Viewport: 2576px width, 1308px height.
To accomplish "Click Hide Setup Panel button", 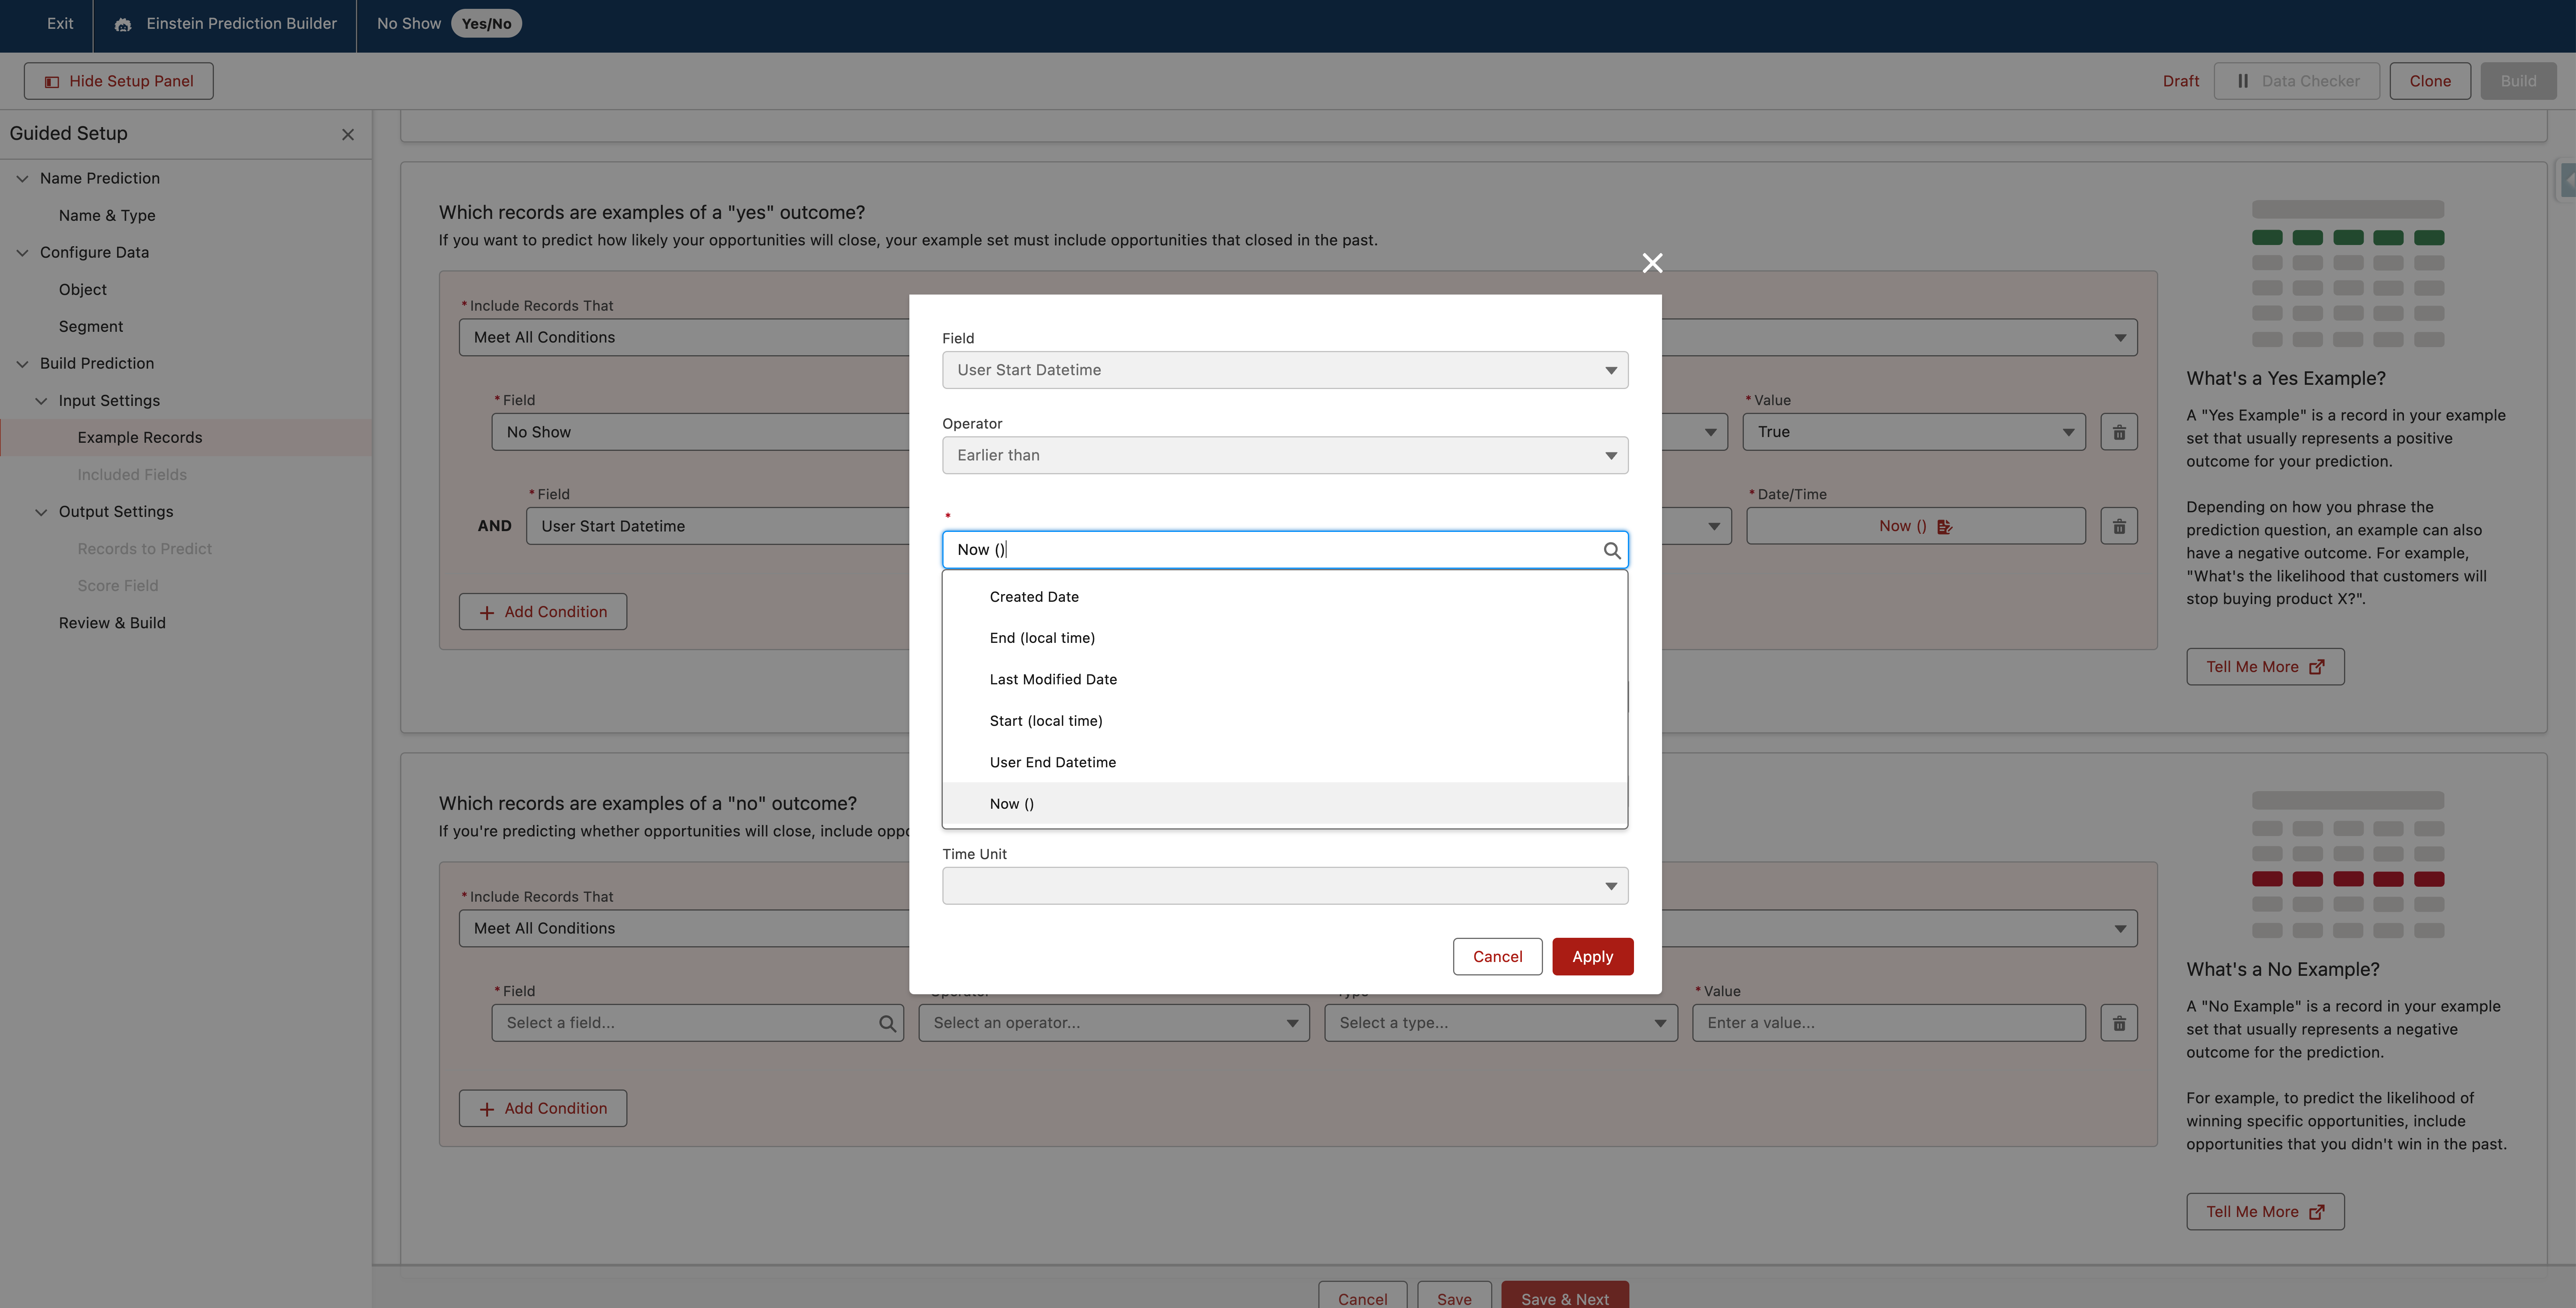I will [x=119, y=81].
